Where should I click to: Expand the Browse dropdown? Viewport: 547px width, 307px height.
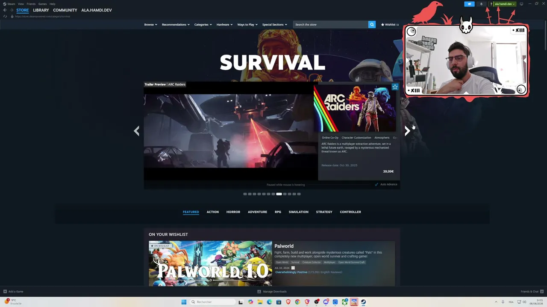pos(150,25)
